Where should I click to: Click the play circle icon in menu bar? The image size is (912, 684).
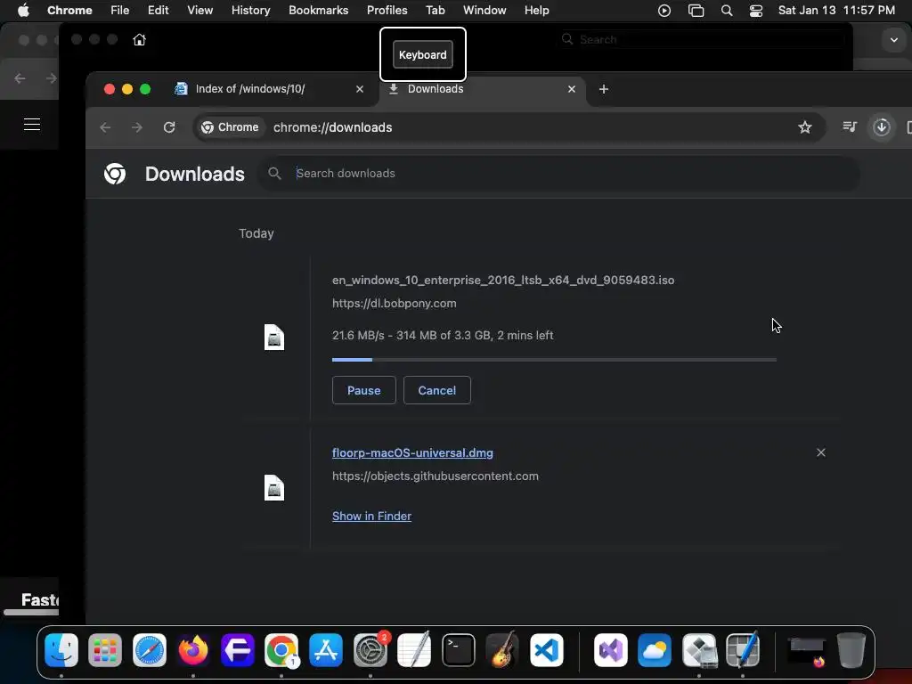tap(664, 11)
